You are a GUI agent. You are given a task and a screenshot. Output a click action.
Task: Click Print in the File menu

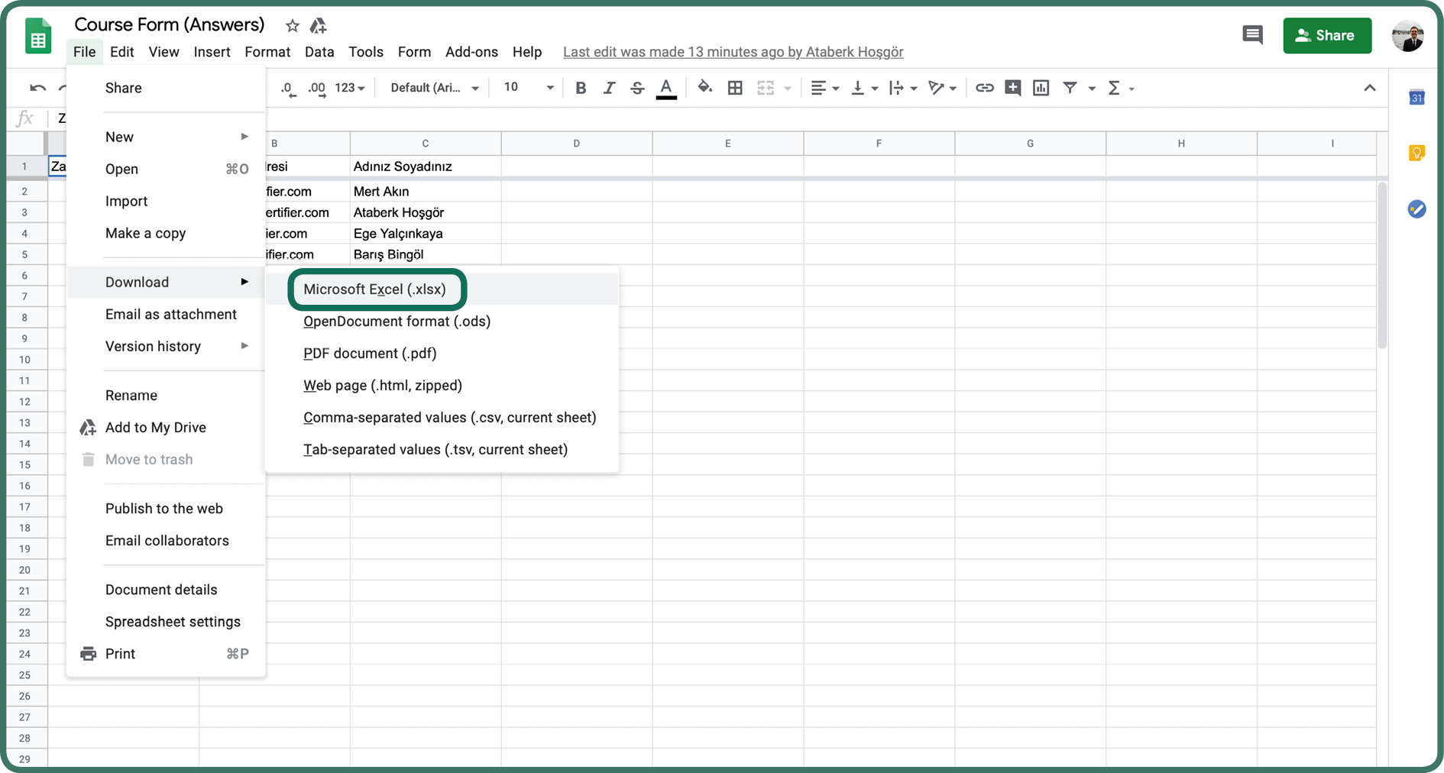pos(166,654)
